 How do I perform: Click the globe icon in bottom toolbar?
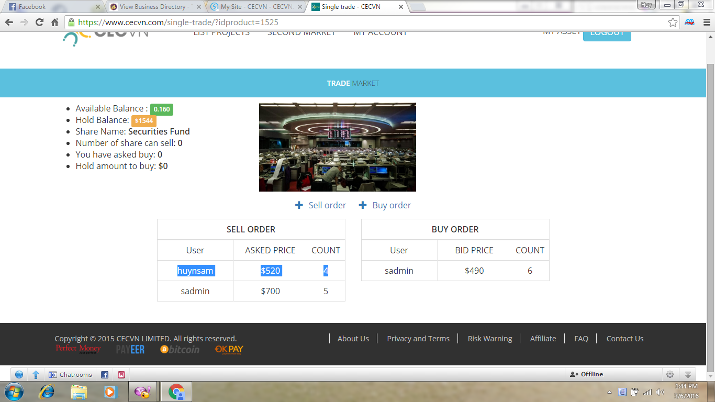coord(19,375)
